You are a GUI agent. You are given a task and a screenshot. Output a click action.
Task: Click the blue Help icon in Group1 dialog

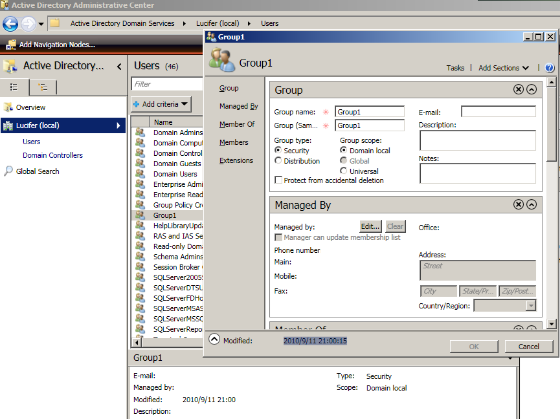click(549, 68)
